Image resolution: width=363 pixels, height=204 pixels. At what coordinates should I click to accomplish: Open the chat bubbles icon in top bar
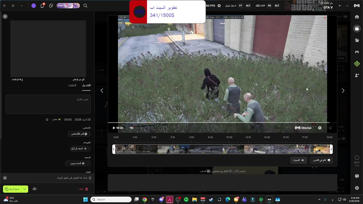(51, 6)
